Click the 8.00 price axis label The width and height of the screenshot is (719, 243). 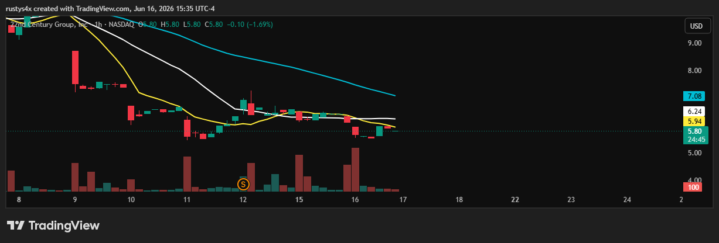(x=695, y=71)
